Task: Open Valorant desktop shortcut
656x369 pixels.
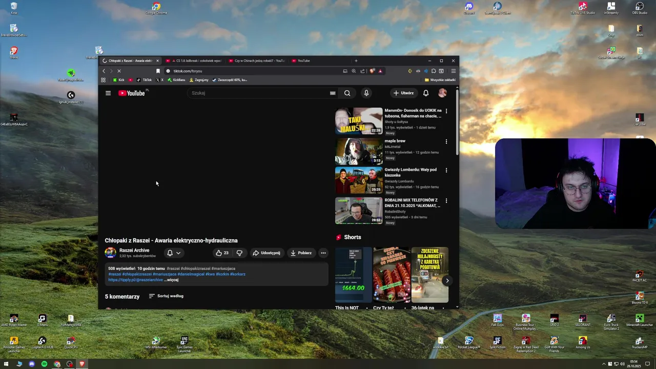Action: point(583,321)
